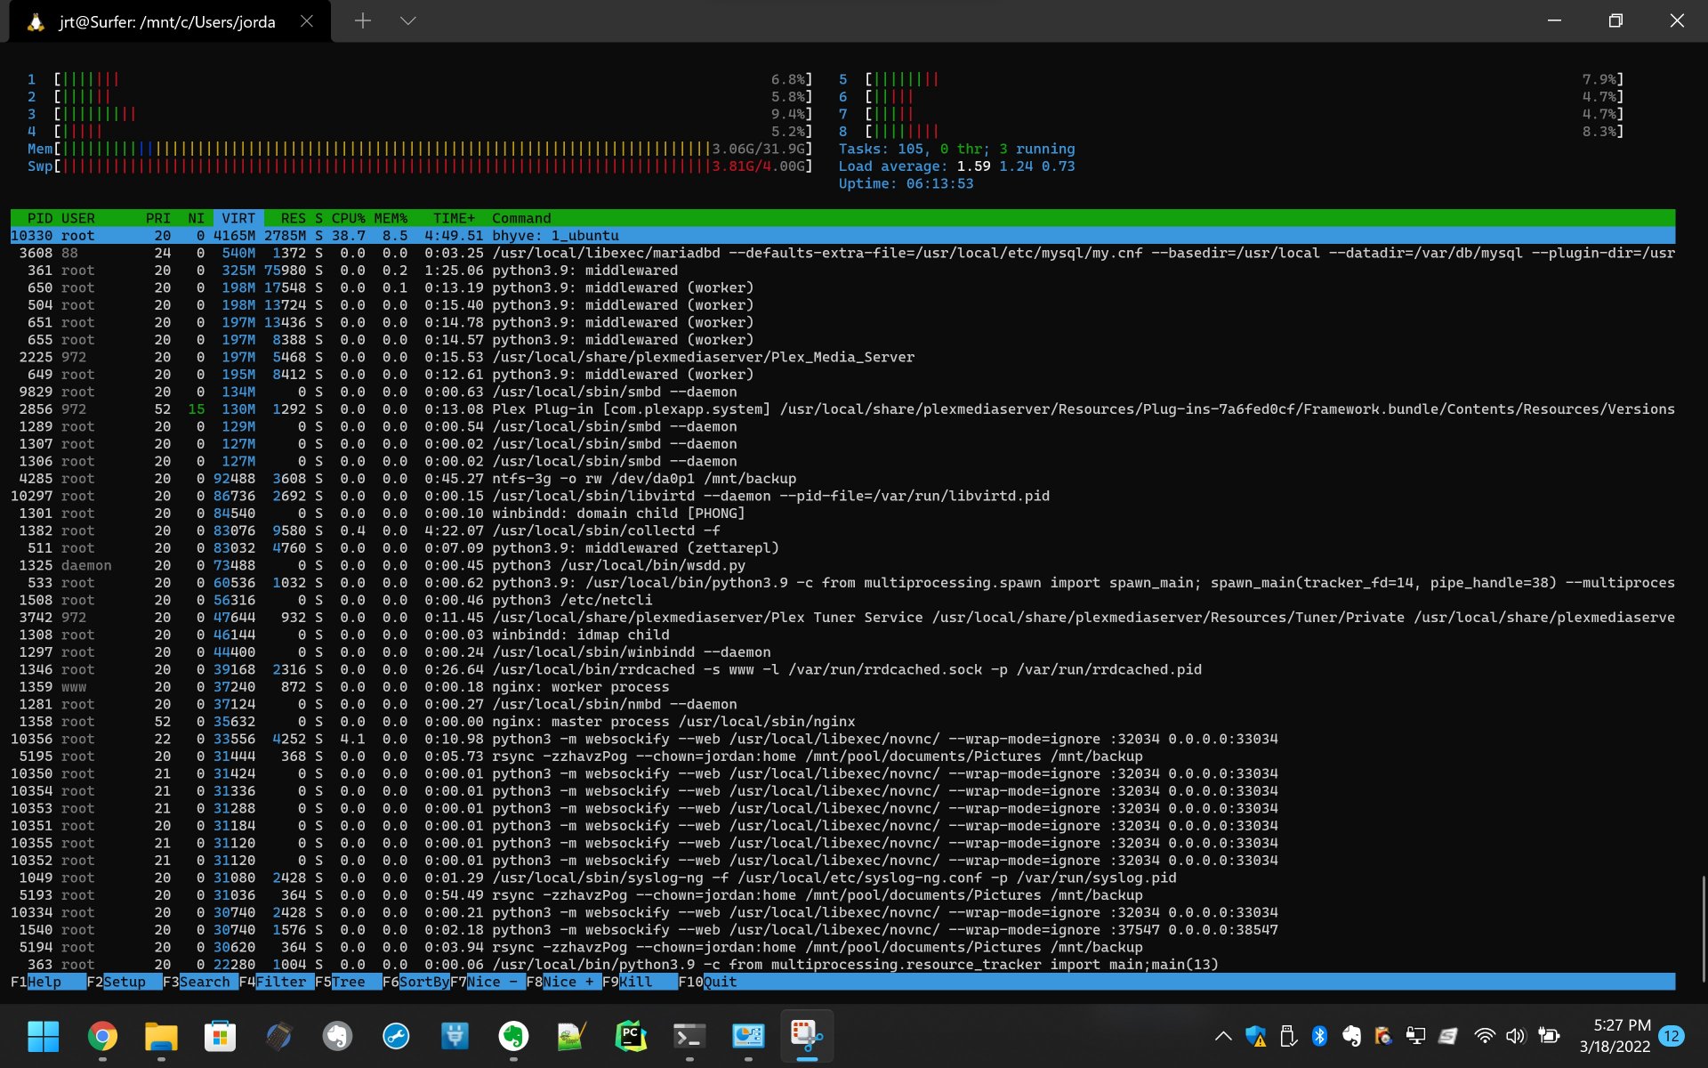Click F3 Search in htop
1708x1068 pixels.
click(x=201, y=982)
